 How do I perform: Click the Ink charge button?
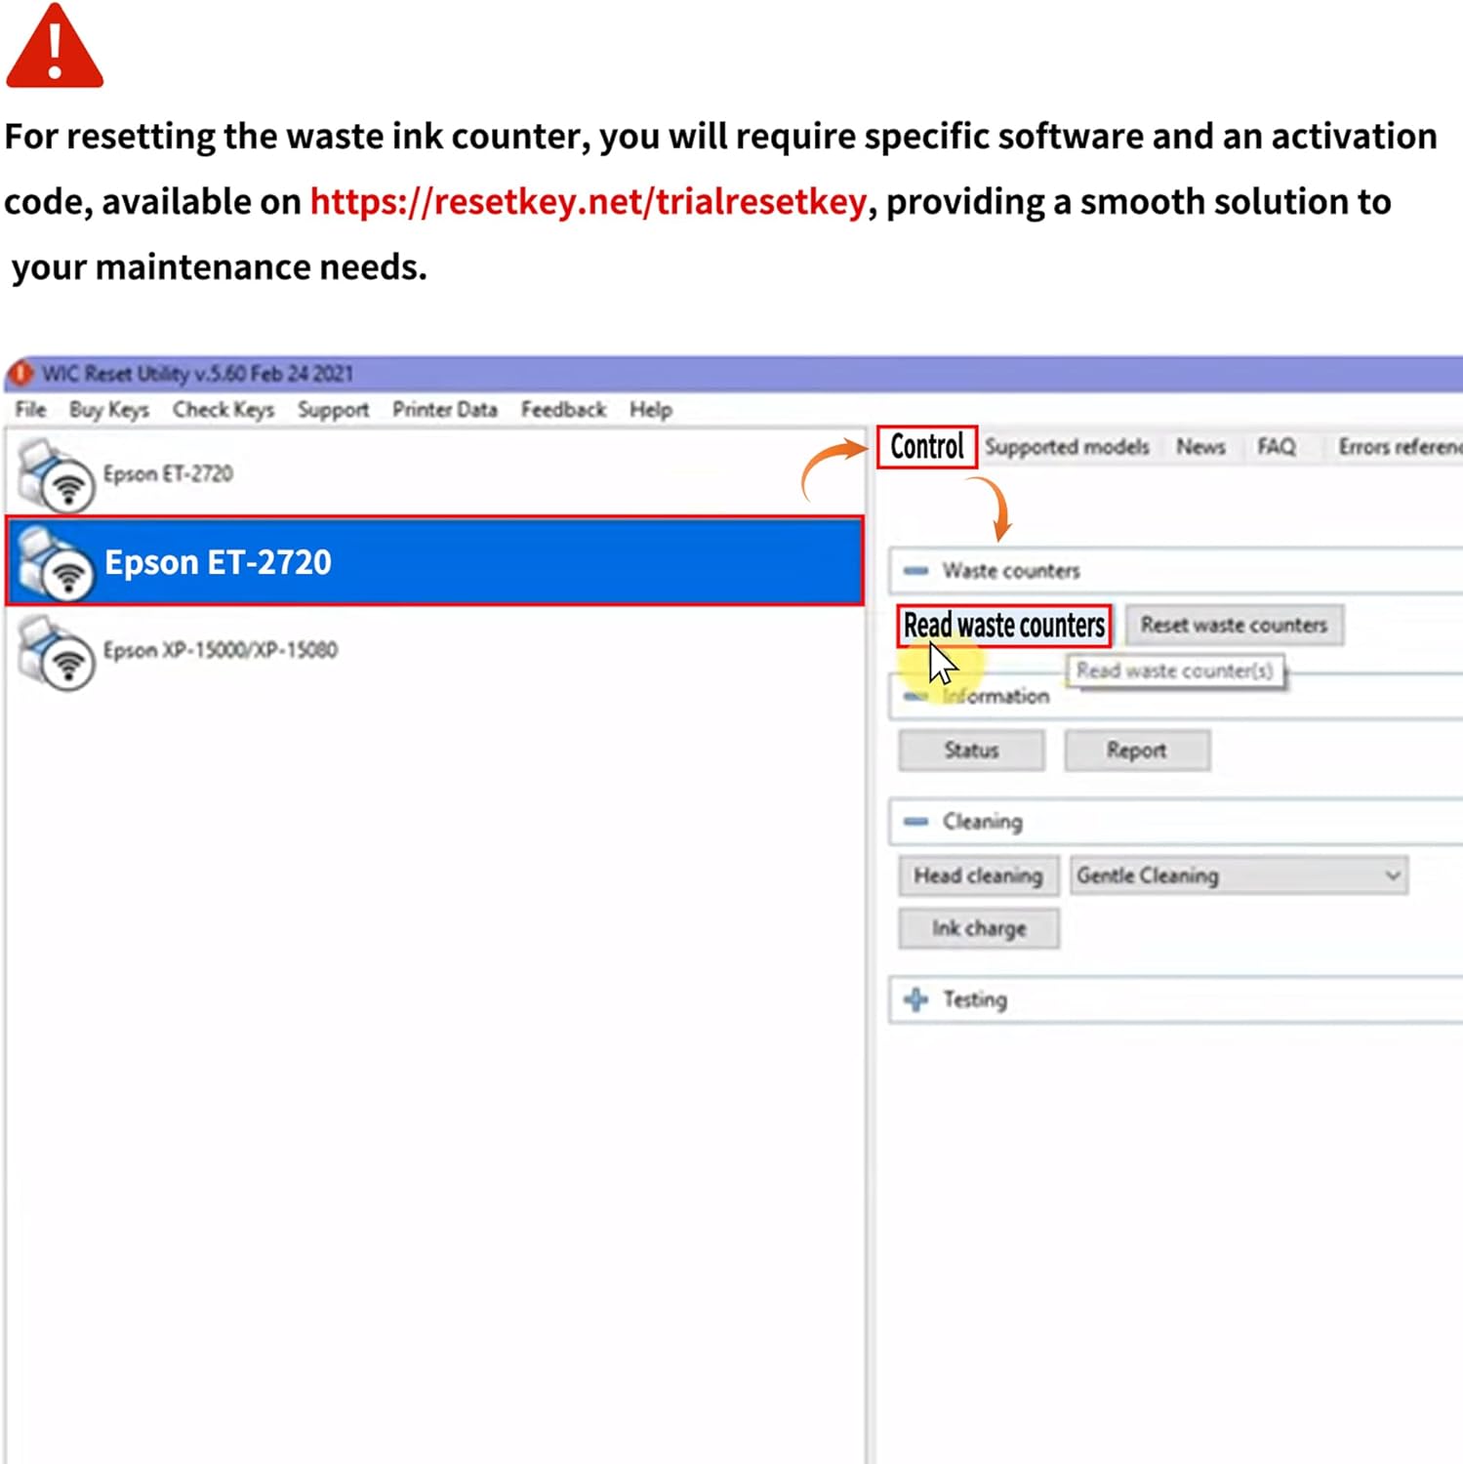(979, 928)
